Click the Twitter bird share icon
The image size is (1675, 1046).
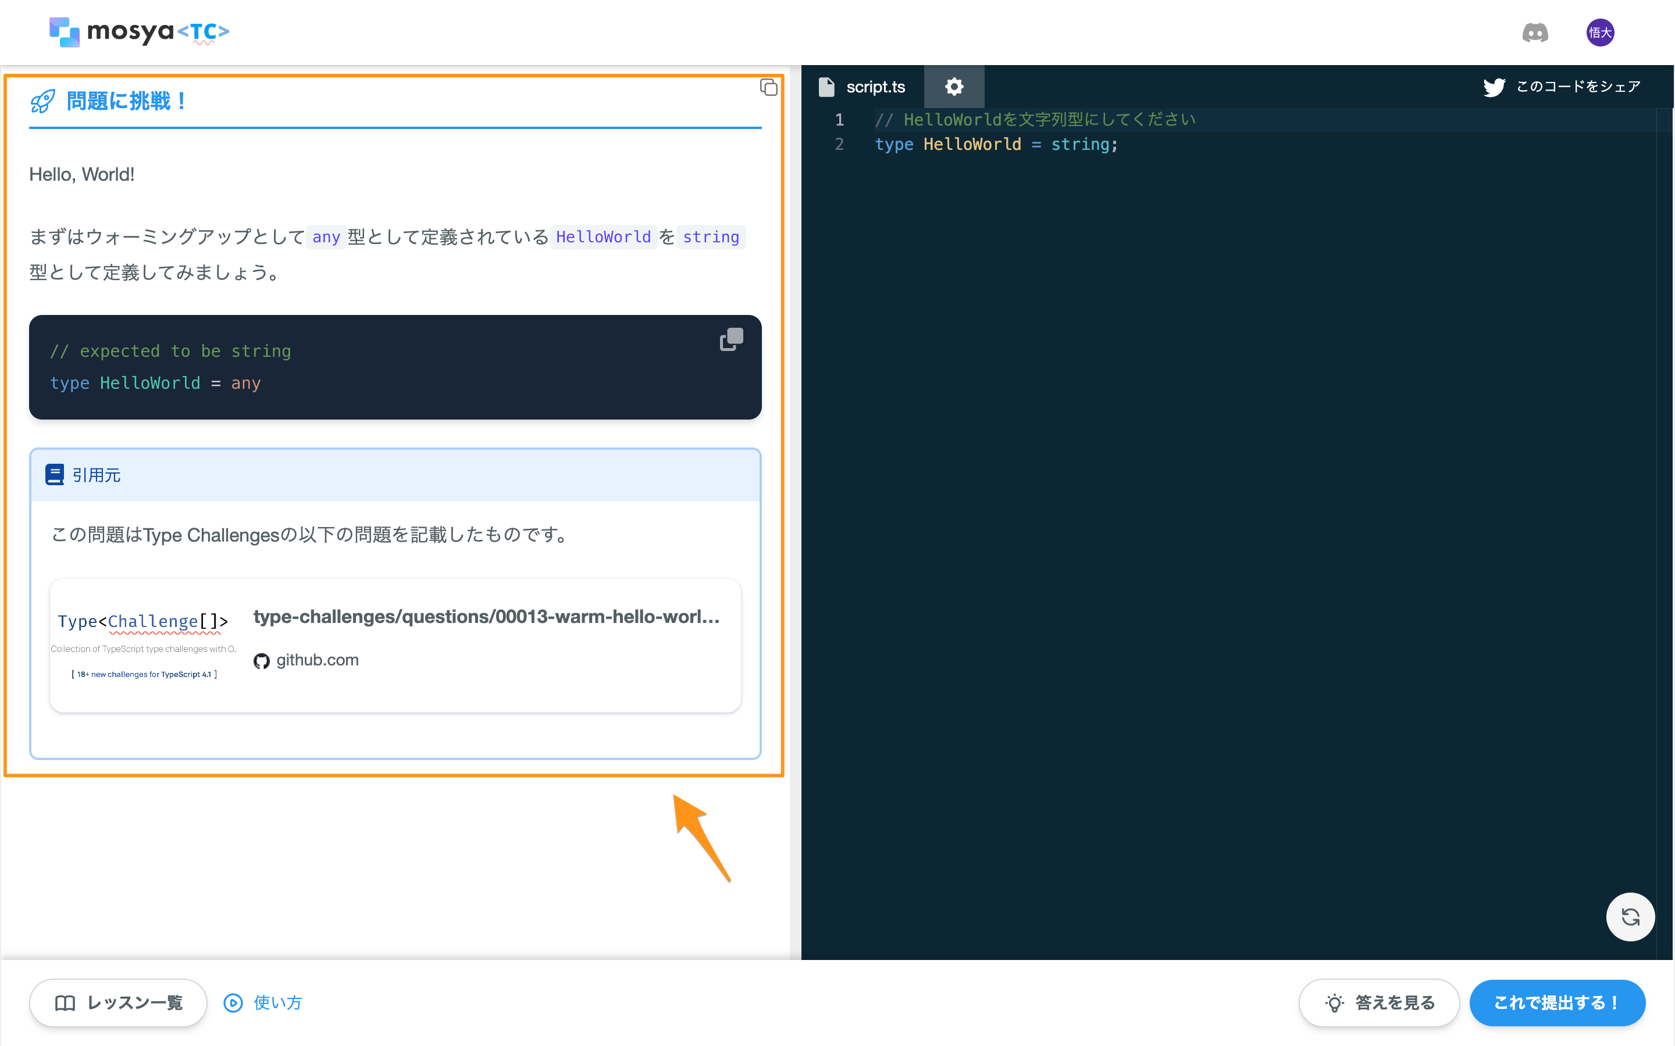[1495, 86]
